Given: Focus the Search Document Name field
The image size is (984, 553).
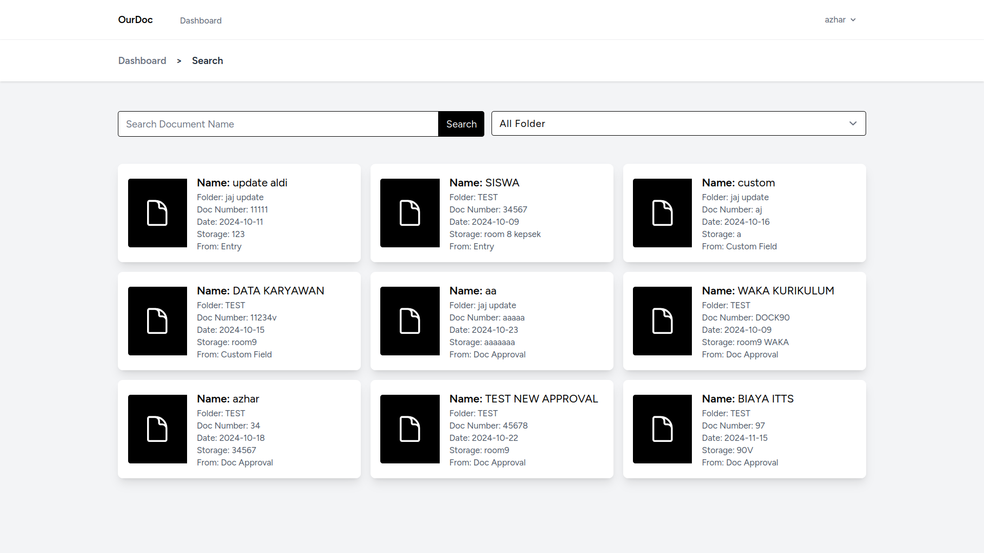Looking at the screenshot, I should click(278, 124).
